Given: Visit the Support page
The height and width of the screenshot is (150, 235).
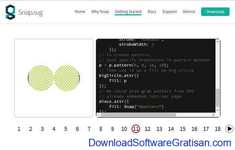Looking at the screenshot, I should [170, 12].
